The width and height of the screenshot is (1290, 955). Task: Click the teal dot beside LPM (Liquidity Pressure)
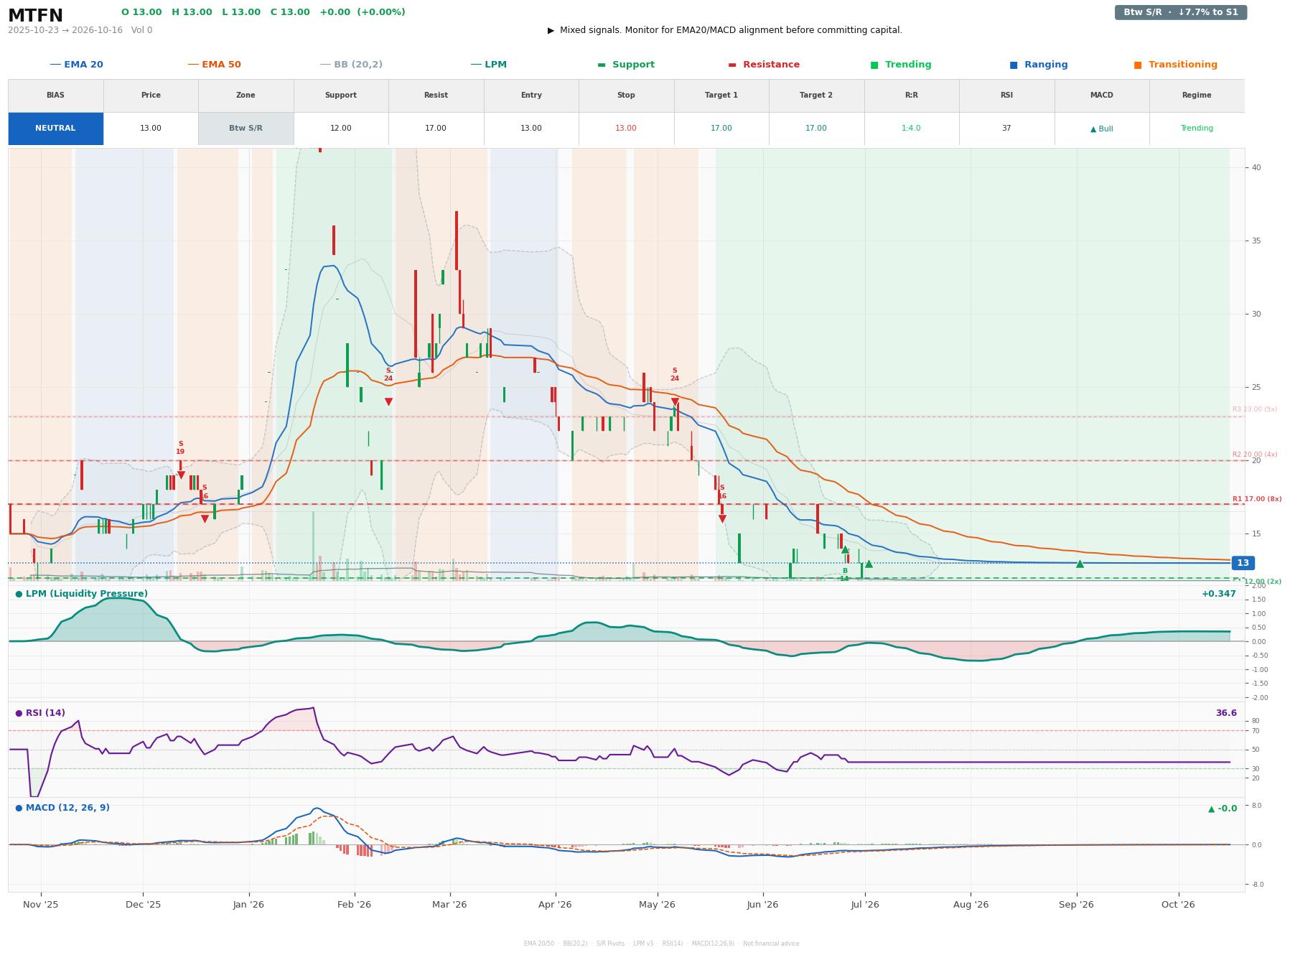(19, 594)
